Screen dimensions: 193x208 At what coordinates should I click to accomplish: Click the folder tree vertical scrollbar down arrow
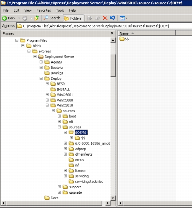(x=113, y=198)
